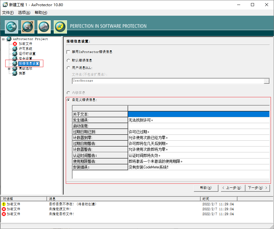274x229 pixels.
Task: Click the 时间 column header
Action: click(x=219, y=199)
